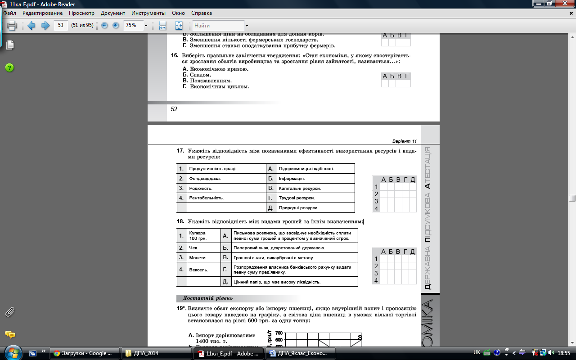Image resolution: width=576 pixels, height=360 pixels.
Task: Click the heading "Достатній рівень"
Action: click(x=208, y=298)
